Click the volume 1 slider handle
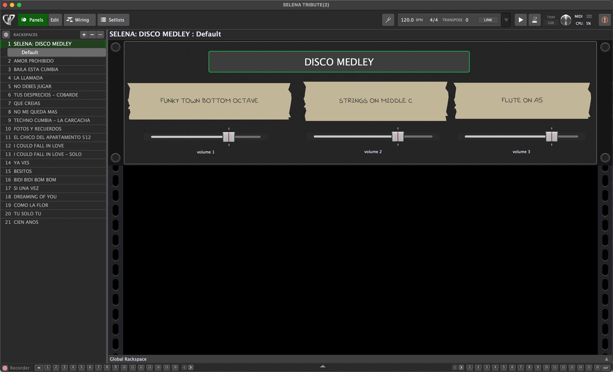Viewport: 613px width, 372px height. coord(229,137)
